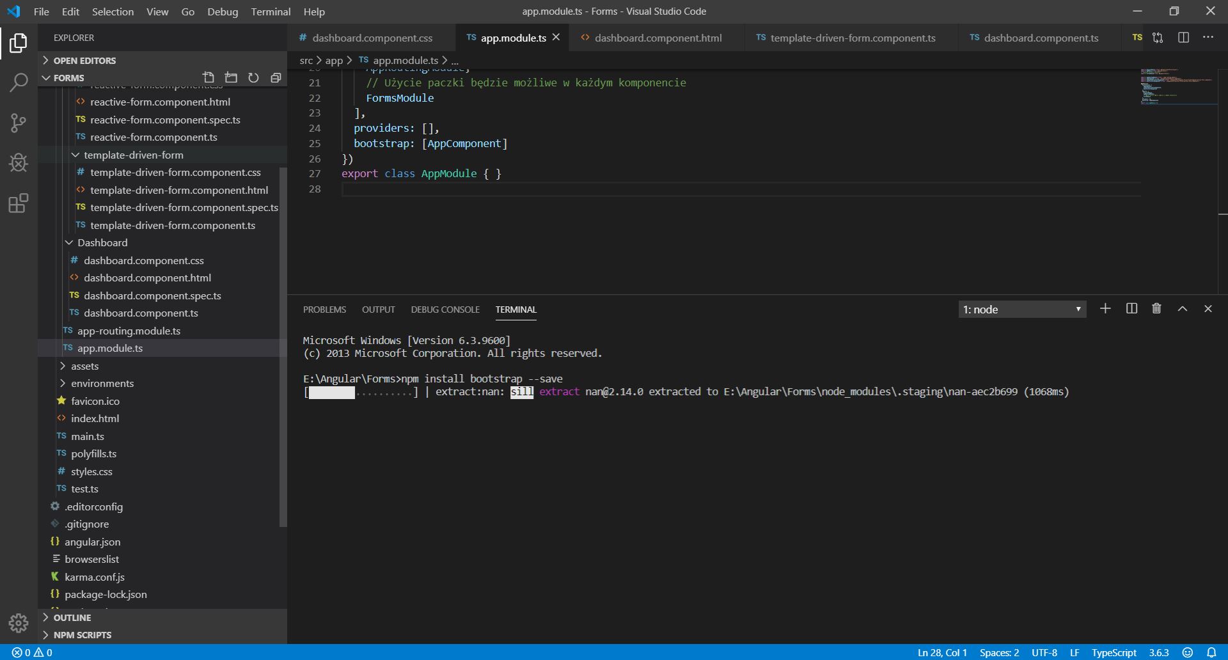
Task: Click New Folder icon in FORMS header
Action: (x=231, y=77)
